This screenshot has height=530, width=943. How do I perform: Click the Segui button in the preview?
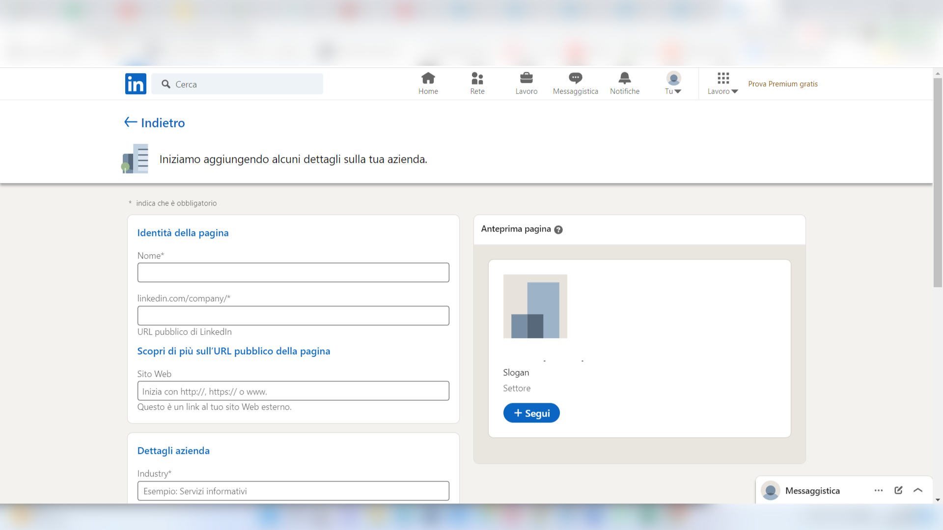click(531, 413)
